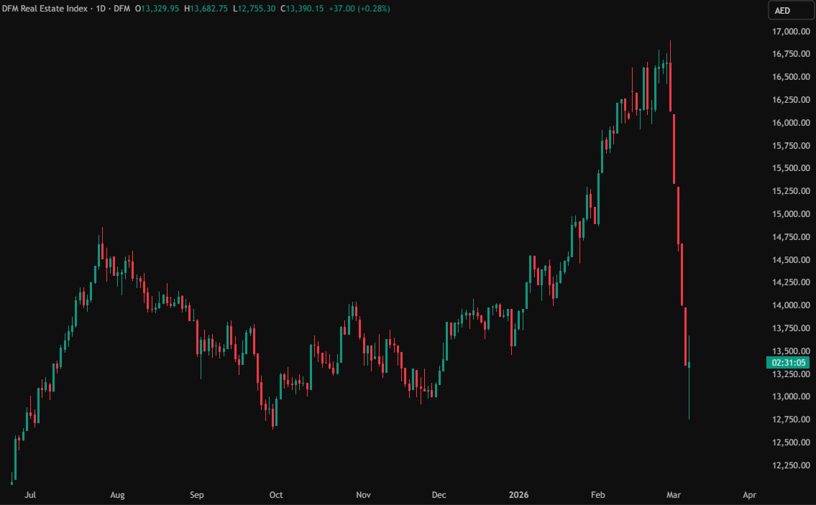Click the Low value 12,755.30
816x505 pixels.
coord(267,8)
